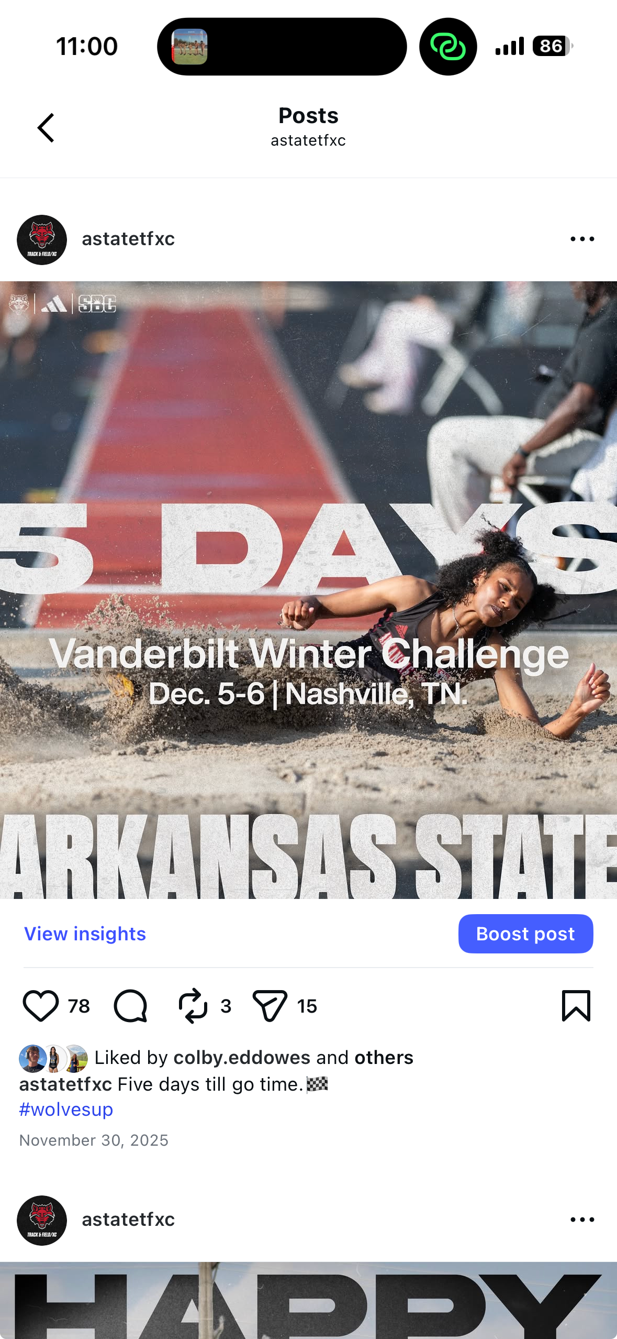Bookmark the 5 Days post
Screen dimensions: 617x1339
coord(576,1006)
